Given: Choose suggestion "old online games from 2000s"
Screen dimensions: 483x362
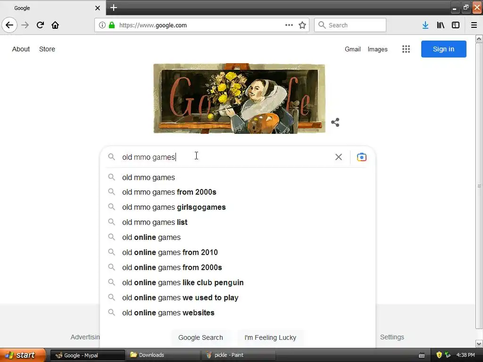Looking at the screenshot, I should [x=238, y=268].
